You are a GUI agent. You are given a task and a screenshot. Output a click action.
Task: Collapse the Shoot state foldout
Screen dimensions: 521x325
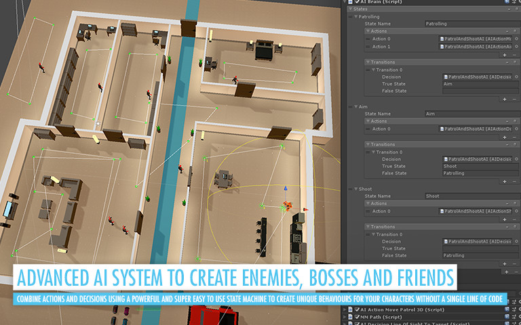click(356, 189)
